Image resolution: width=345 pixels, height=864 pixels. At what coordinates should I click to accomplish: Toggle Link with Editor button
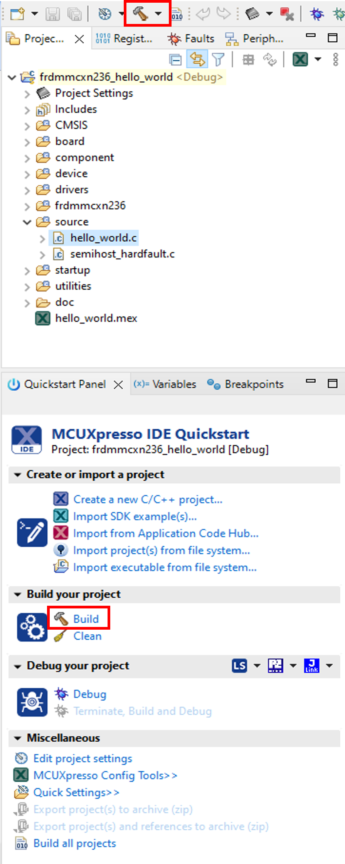pyautogui.click(x=197, y=60)
